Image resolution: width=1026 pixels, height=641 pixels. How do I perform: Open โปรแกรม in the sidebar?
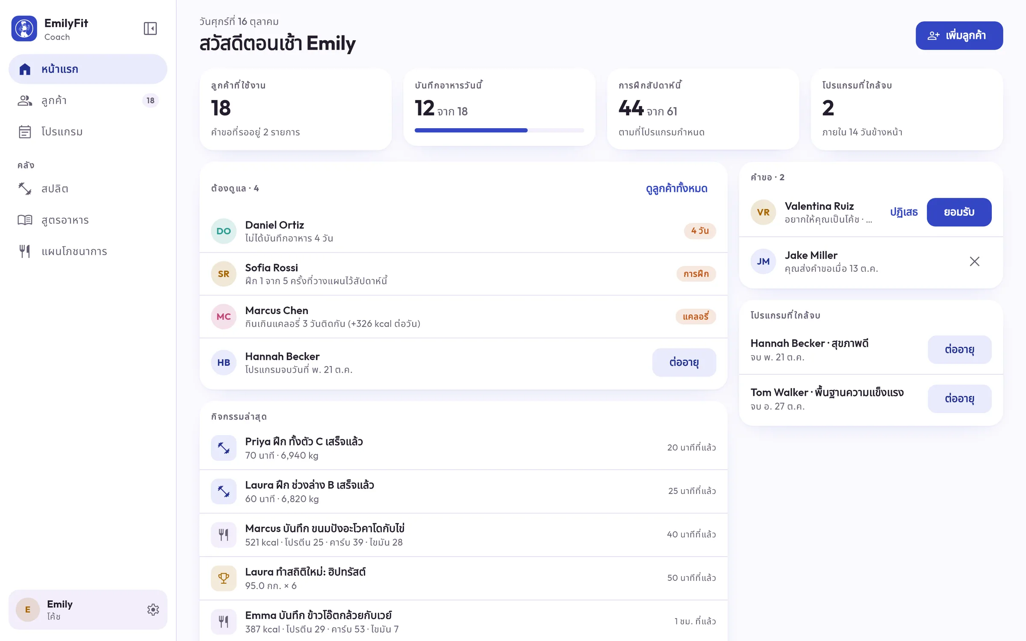point(88,132)
